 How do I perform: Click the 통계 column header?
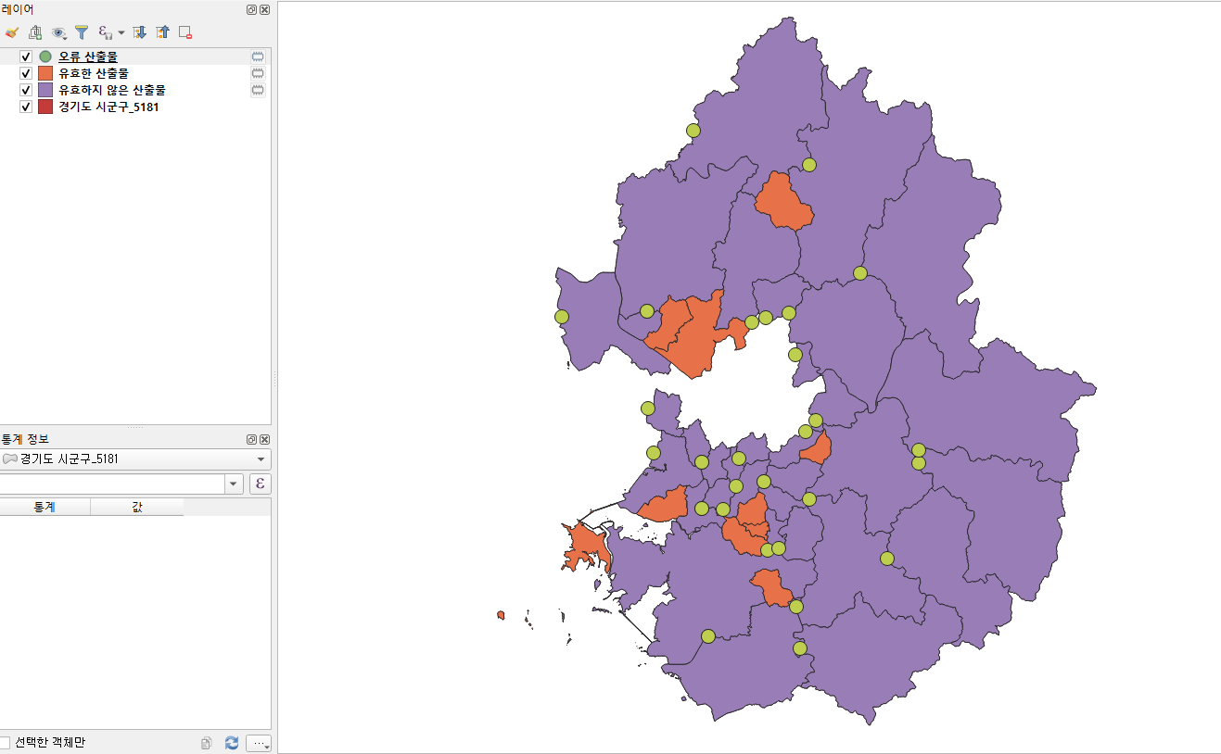click(x=45, y=507)
